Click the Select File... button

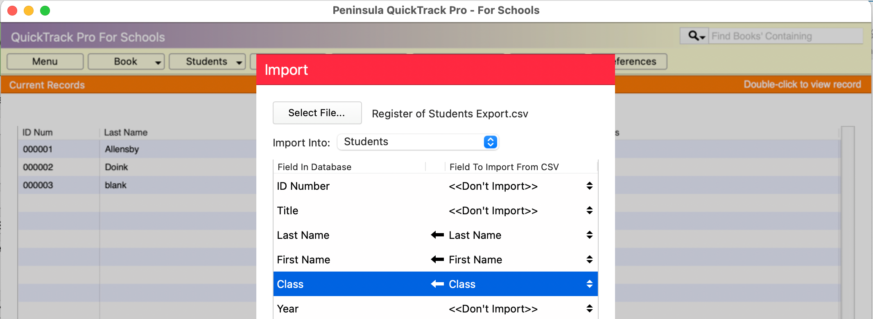point(317,113)
